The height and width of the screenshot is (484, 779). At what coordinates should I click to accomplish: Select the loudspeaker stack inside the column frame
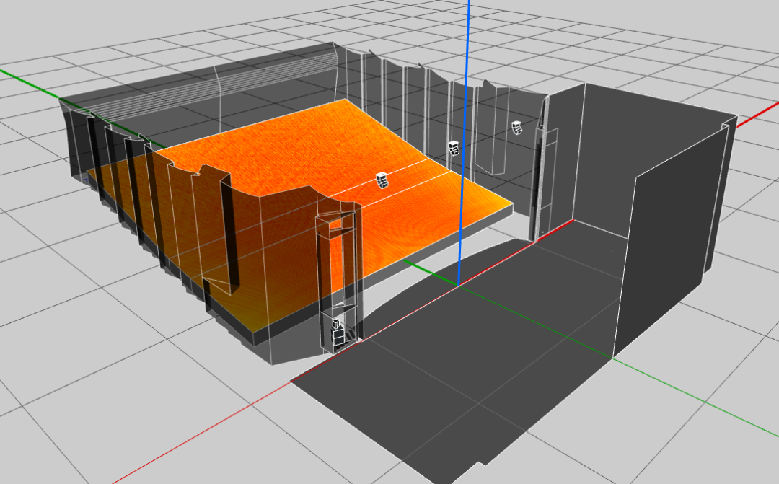click(x=338, y=333)
